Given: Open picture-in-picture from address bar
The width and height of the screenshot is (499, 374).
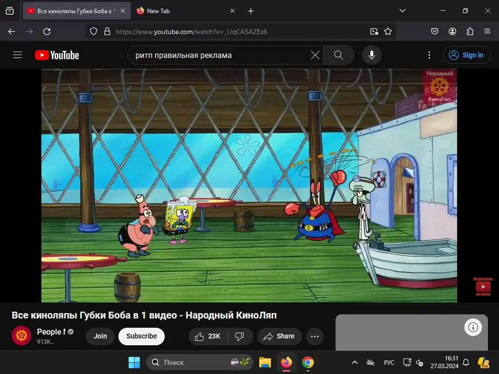Looking at the screenshot, I should coord(374,32).
